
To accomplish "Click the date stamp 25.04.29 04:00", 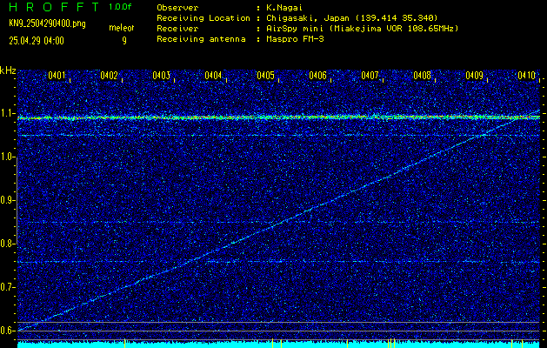I will pos(37,41).
